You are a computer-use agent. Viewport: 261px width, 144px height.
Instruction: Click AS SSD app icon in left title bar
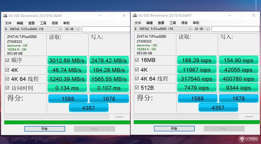pyautogui.click(x=5, y=16)
